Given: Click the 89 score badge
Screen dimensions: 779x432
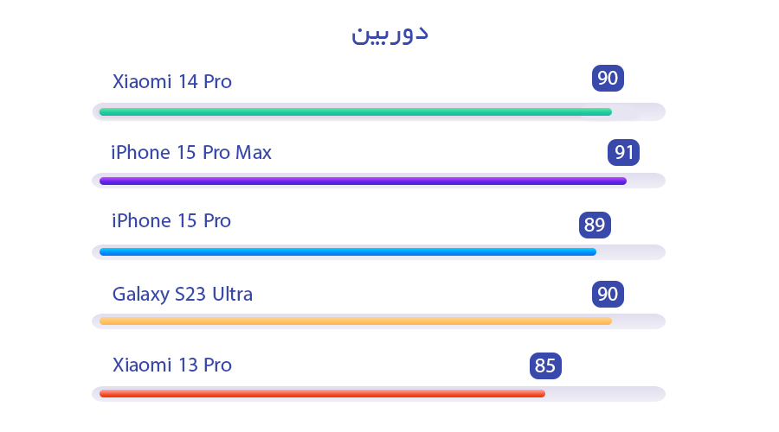Looking at the screenshot, I should point(595,226).
